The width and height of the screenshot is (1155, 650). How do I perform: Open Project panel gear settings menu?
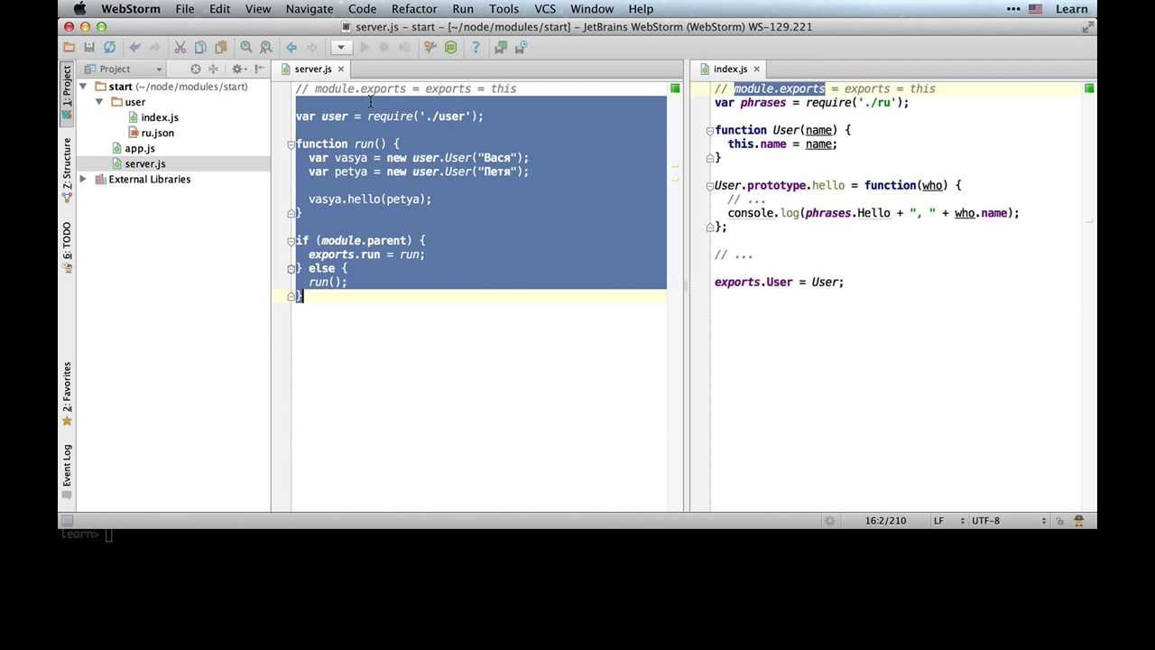[239, 69]
